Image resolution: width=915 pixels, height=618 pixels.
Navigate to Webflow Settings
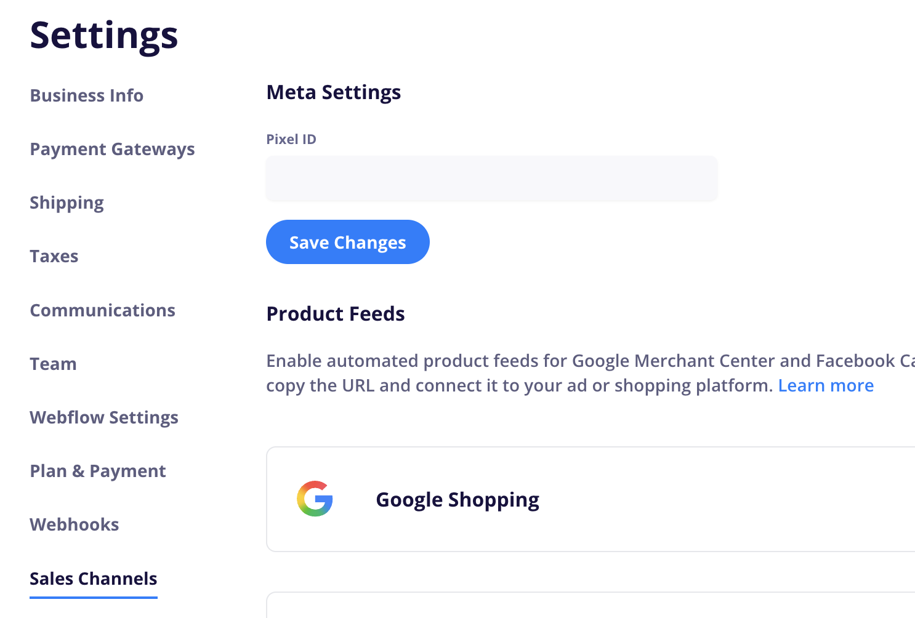(104, 417)
